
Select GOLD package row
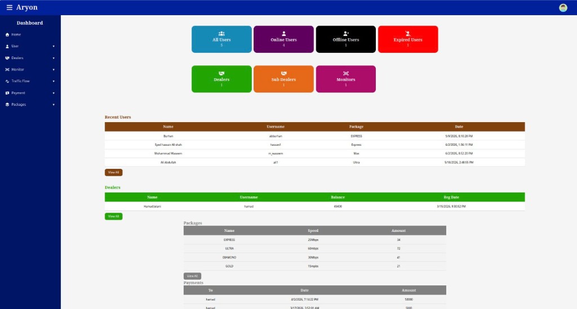tap(229, 266)
